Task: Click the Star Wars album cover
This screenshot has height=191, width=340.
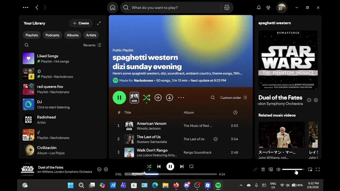Action: click(288, 60)
